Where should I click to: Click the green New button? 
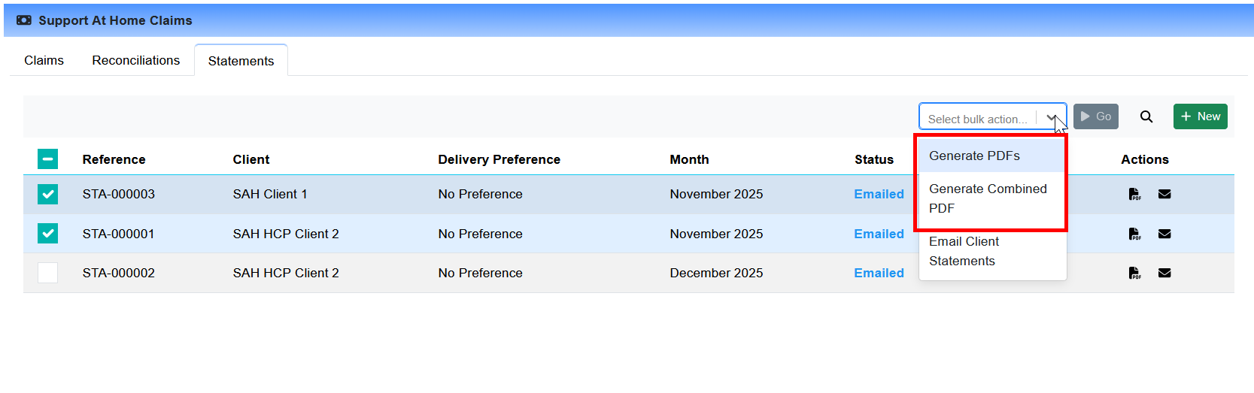(1200, 116)
